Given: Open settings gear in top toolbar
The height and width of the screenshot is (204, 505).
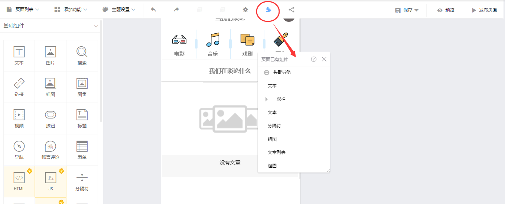Looking at the screenshot, I should pos(245,10).
